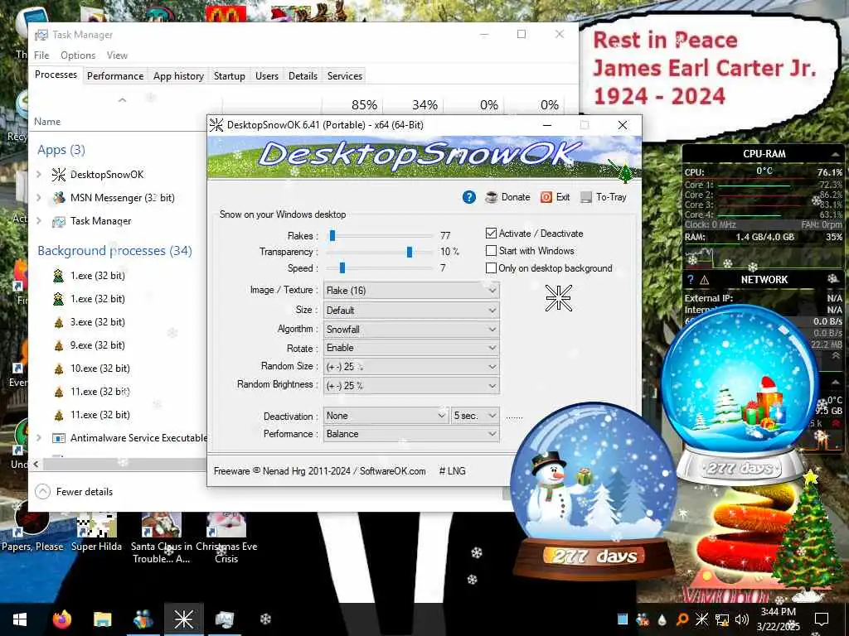The height and width of the screenshot is (636, 849).
Task: Open the Task Manager View menu
Action: (x=117, y=55)
